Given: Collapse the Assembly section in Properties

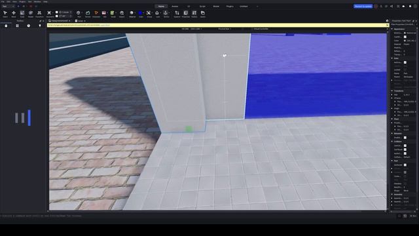Looking at the screenshot, I should [392, 195].
